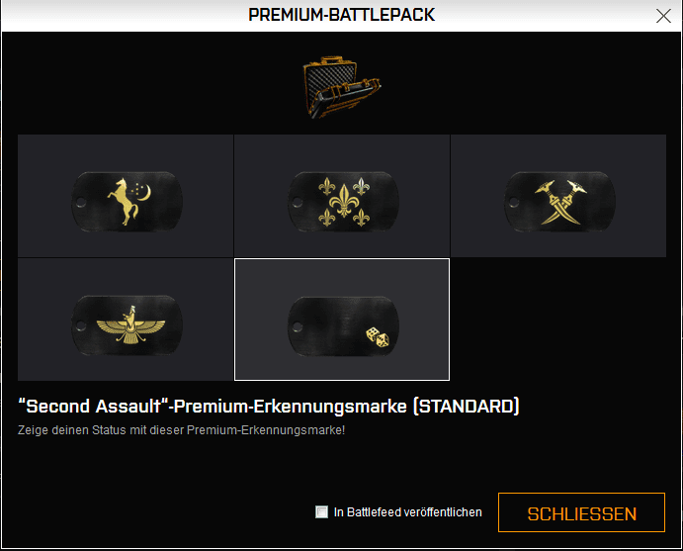
Task: Click the PREMIUM-BATTLEPACK title text
Action: 341,15
